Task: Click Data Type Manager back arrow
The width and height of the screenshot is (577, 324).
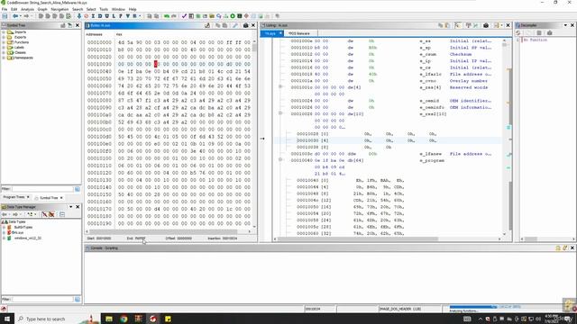Action: pos(5,214)
